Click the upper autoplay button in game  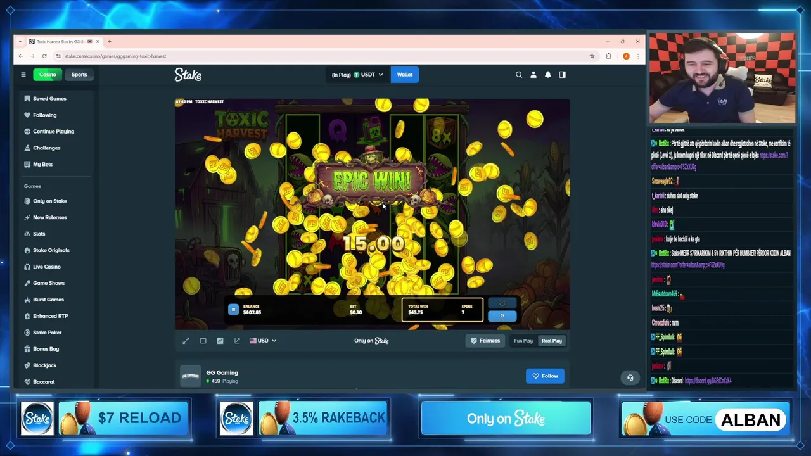[502, 303]
